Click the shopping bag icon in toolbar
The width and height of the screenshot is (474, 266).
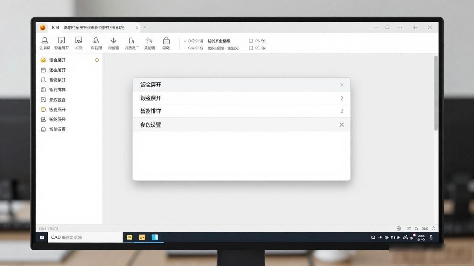click(x=166, y=40)
